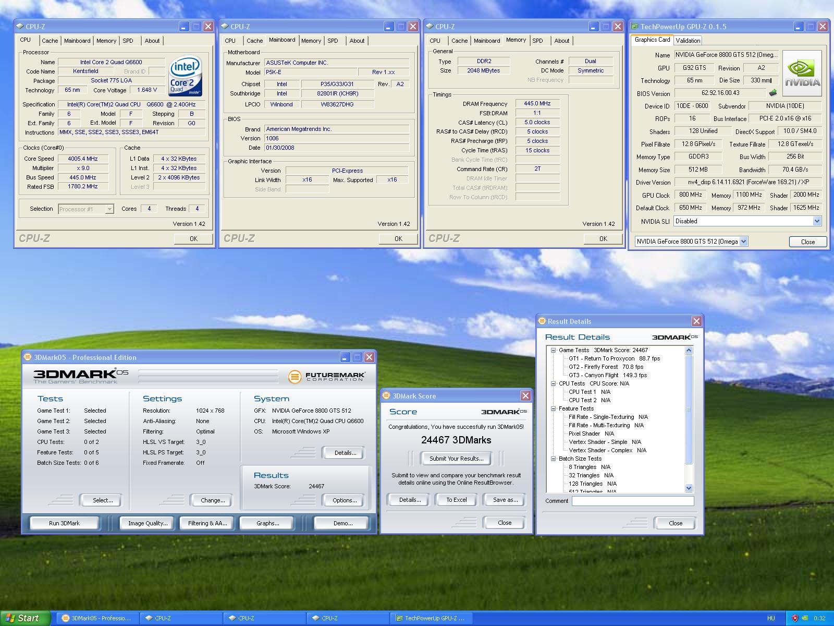Click Close button in GPU-Z

[808, 242]
